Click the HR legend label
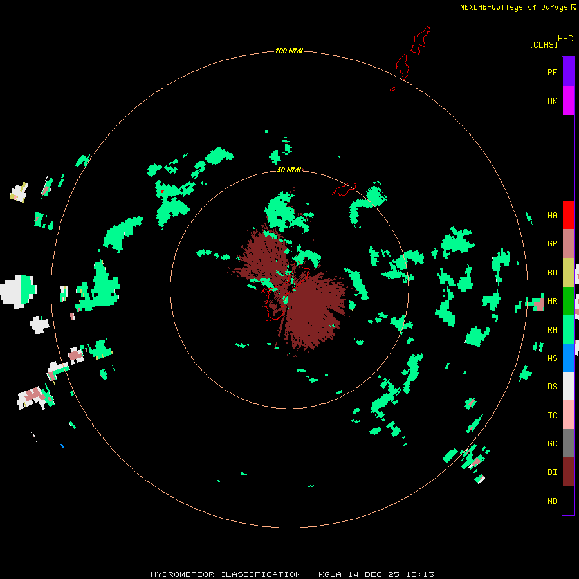 pos(552,301)
